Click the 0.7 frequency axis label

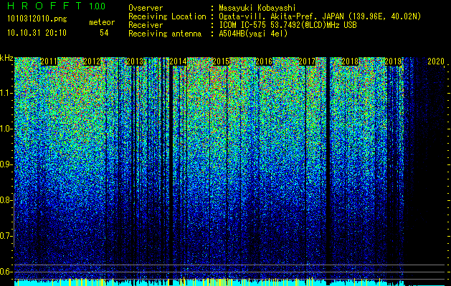[6, 236]
